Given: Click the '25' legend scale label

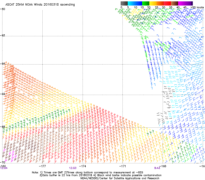Looking at the screenshot, I should (156, 7).
